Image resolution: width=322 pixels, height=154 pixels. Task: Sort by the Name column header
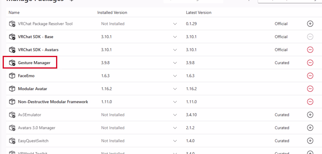[14, 13]
